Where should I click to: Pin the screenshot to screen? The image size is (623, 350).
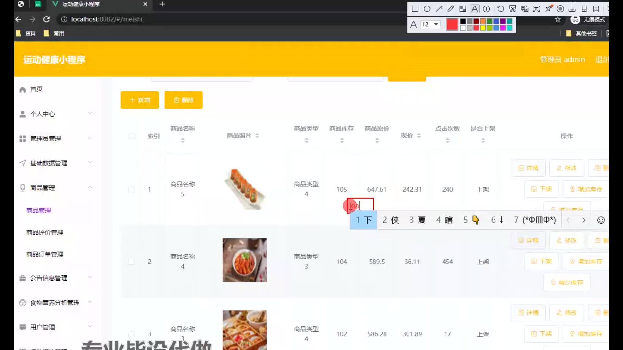pyautogui.click(x=549, y=9)
